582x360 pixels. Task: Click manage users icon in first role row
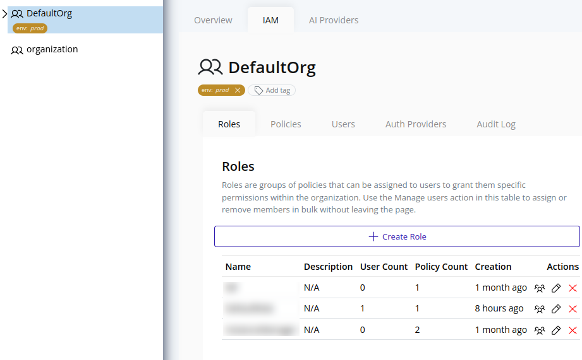coord(539,288)
